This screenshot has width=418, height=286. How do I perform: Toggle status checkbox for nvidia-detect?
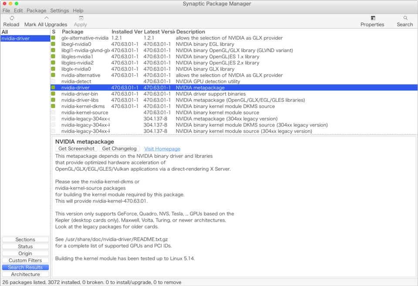54,81
